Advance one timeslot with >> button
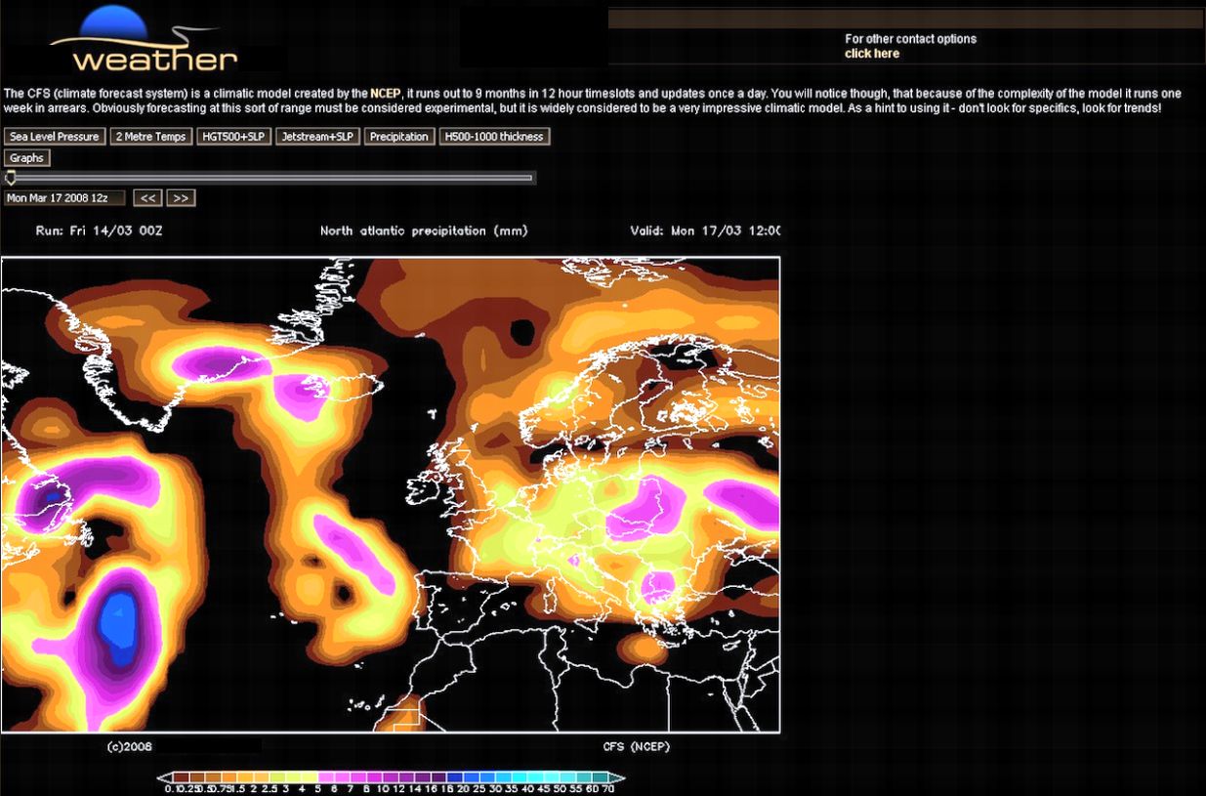 [x=181, y=198]
